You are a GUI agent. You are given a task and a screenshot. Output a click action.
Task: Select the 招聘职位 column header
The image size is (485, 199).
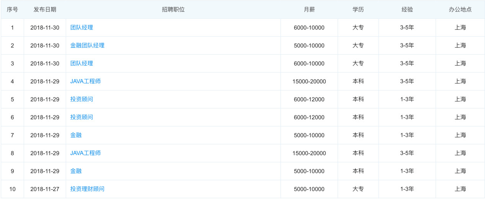point(173,10)
